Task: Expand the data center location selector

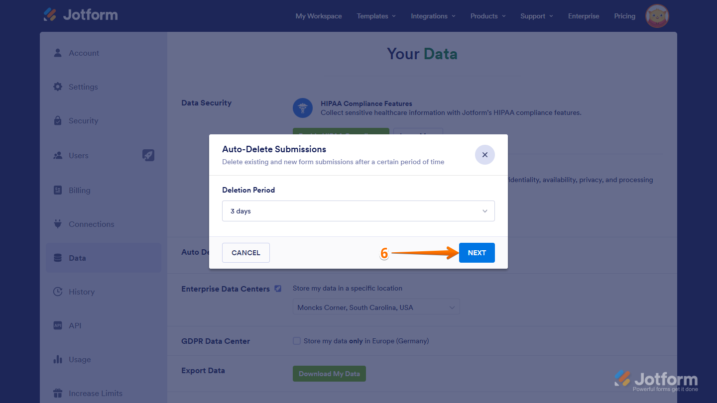Action: [x=376, y=306]
